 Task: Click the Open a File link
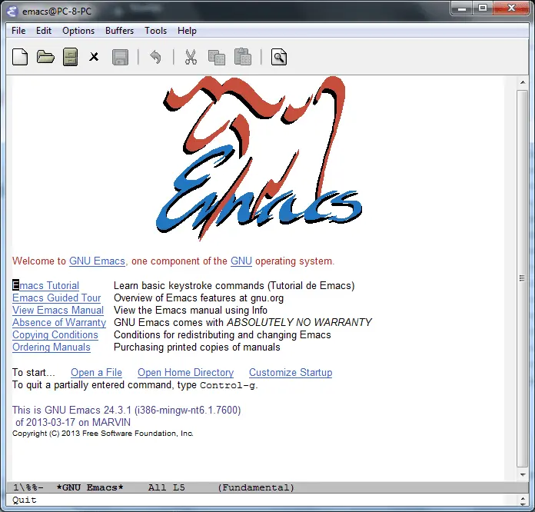[x=96, y=372]
